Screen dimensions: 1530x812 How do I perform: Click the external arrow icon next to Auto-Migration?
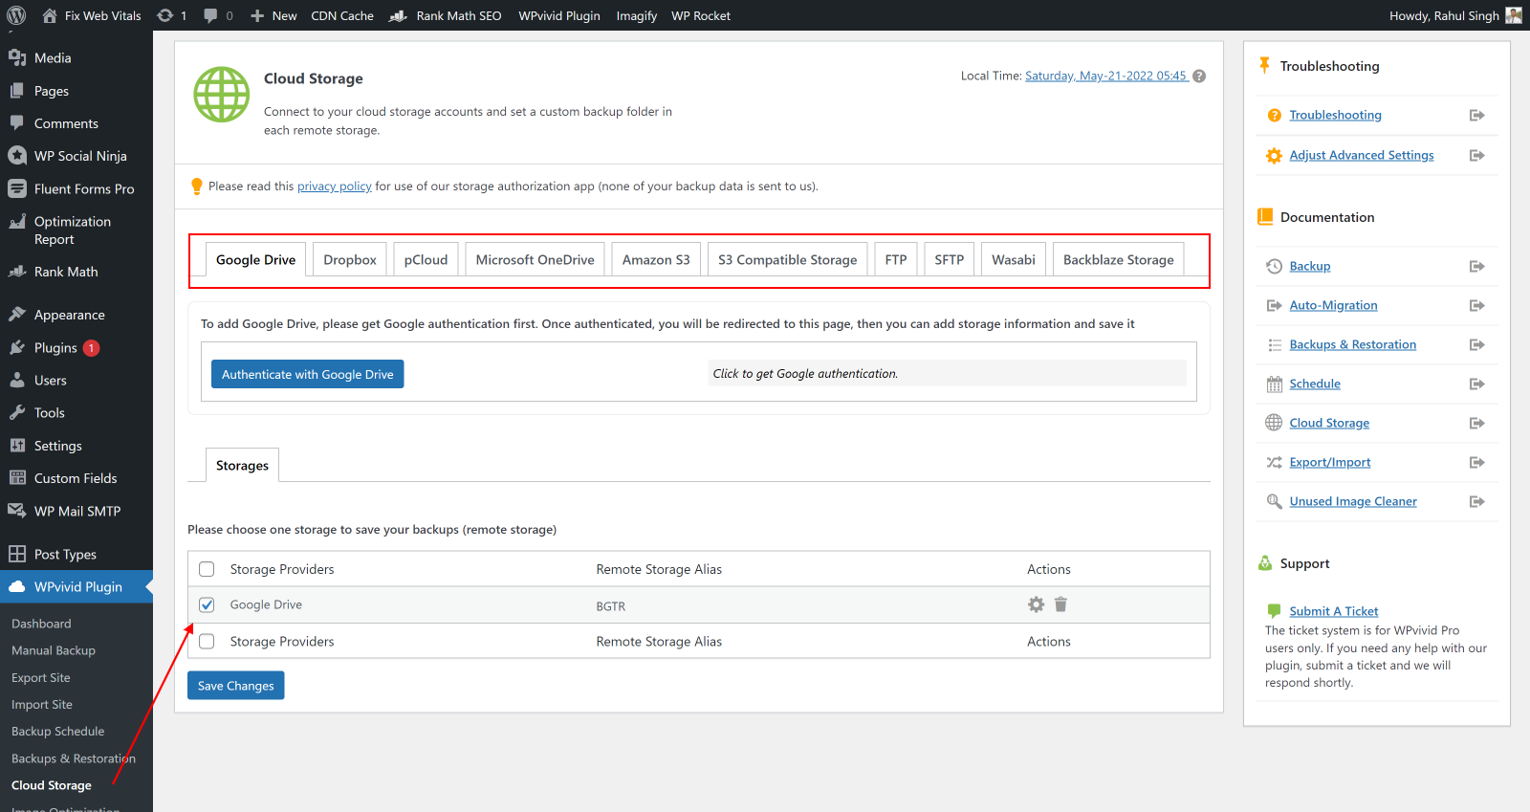(1476, 306)
